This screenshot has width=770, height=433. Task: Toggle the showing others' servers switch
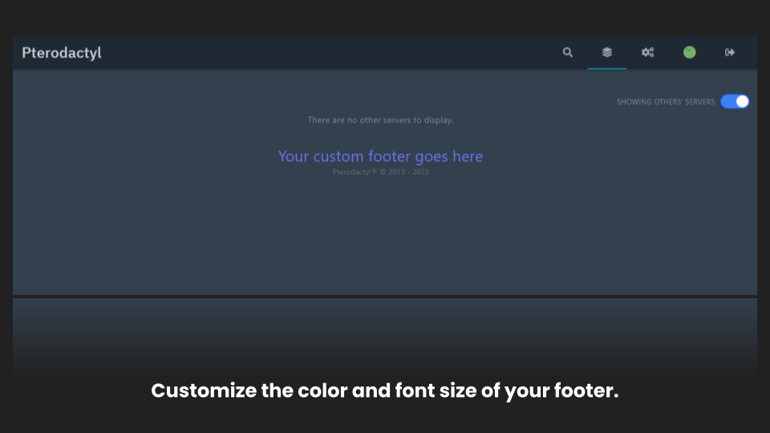735,102
